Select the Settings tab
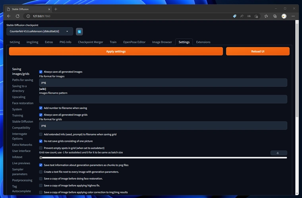This screenshot has width=302, height=198. 184,42
